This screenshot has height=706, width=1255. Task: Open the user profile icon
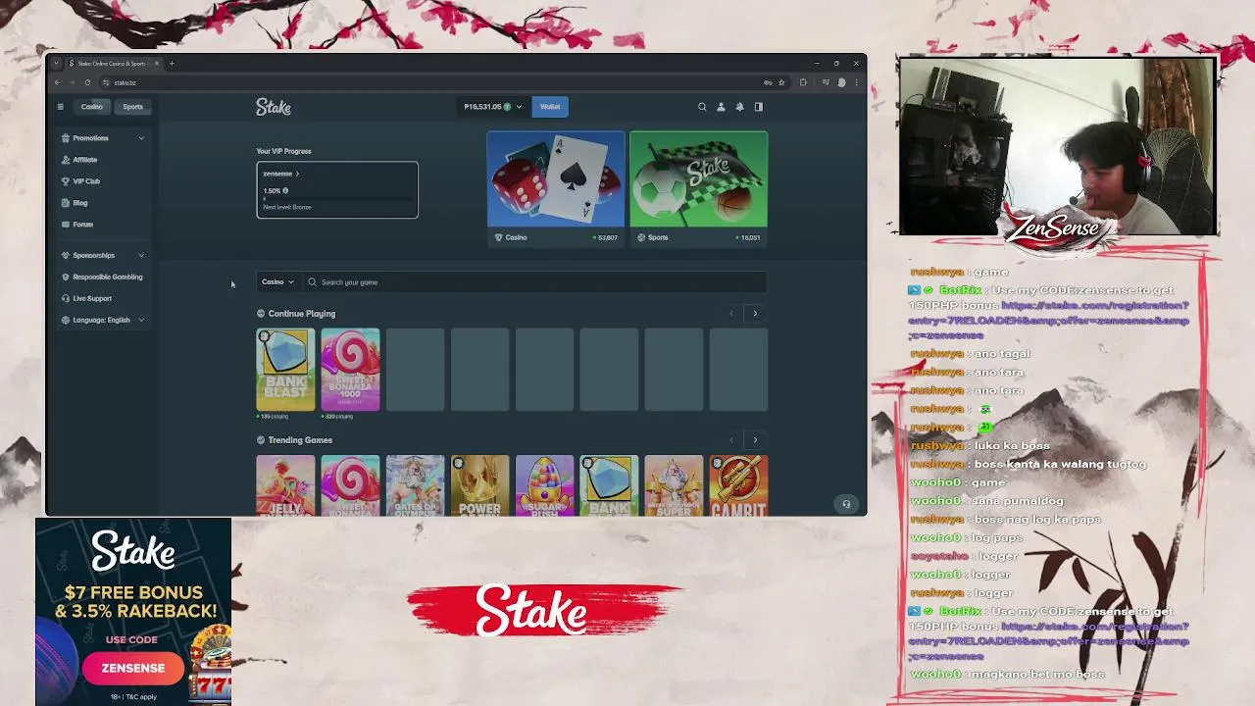(x=721, y=107)
